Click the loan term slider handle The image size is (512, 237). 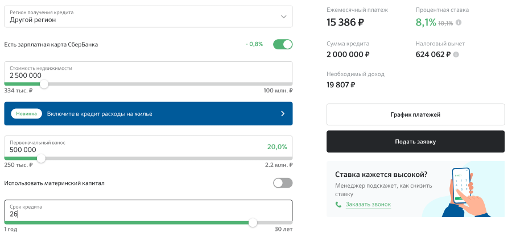pos(253,222)
